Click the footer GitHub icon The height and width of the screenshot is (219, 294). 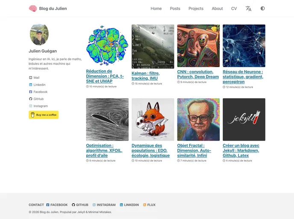coord(73,205)
